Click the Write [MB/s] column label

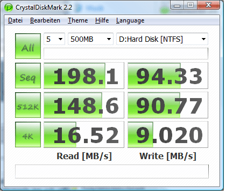168,156
